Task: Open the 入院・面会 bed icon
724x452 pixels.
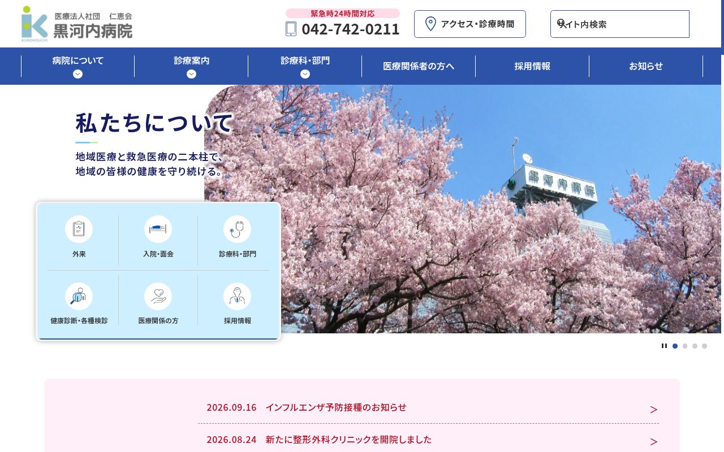Action: 158,229
